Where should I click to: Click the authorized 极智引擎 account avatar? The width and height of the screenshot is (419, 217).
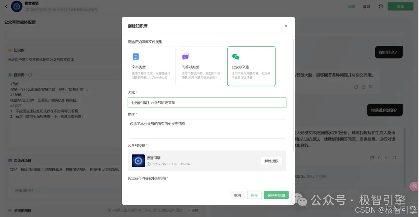pos(138,161)
